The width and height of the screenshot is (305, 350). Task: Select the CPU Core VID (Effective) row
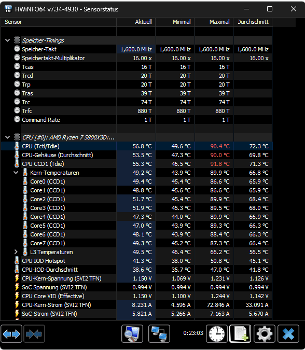point(136,296)
